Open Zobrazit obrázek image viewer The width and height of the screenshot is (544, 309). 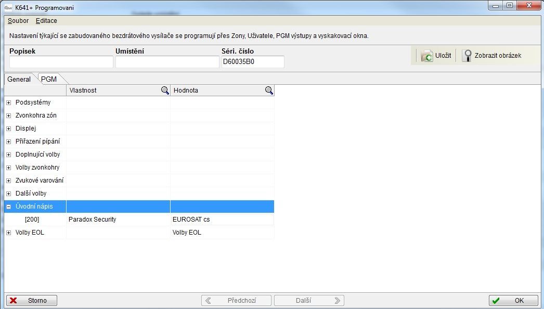(492, 56)
